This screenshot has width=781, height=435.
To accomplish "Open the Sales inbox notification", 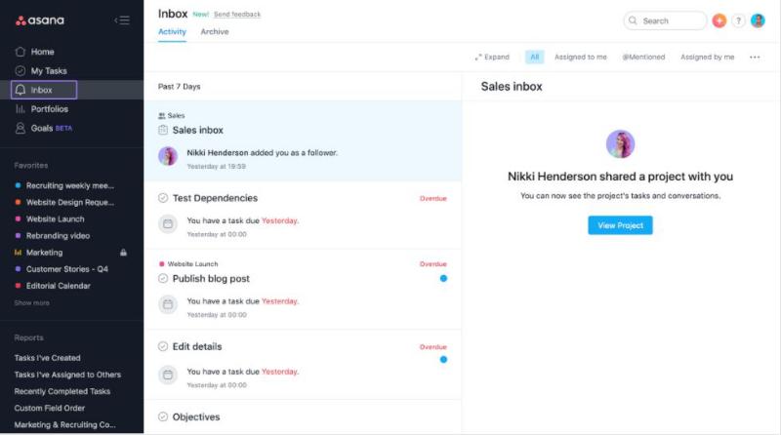I will pos(303,140).
